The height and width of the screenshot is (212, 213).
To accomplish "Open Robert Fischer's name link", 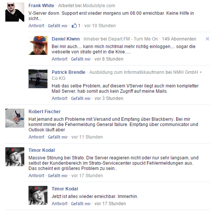I will coord(44,111).
